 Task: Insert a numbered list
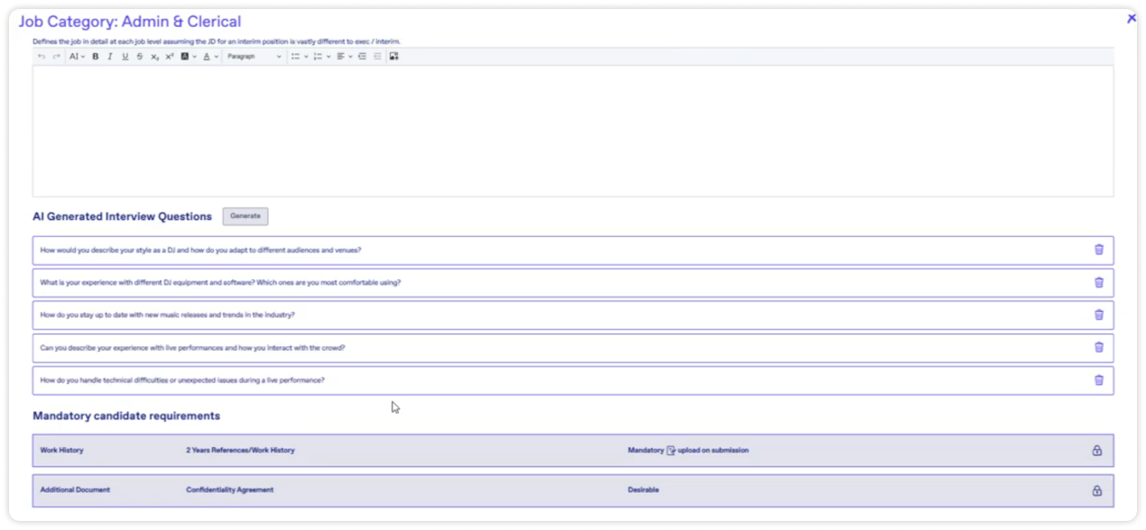point(318,56)
